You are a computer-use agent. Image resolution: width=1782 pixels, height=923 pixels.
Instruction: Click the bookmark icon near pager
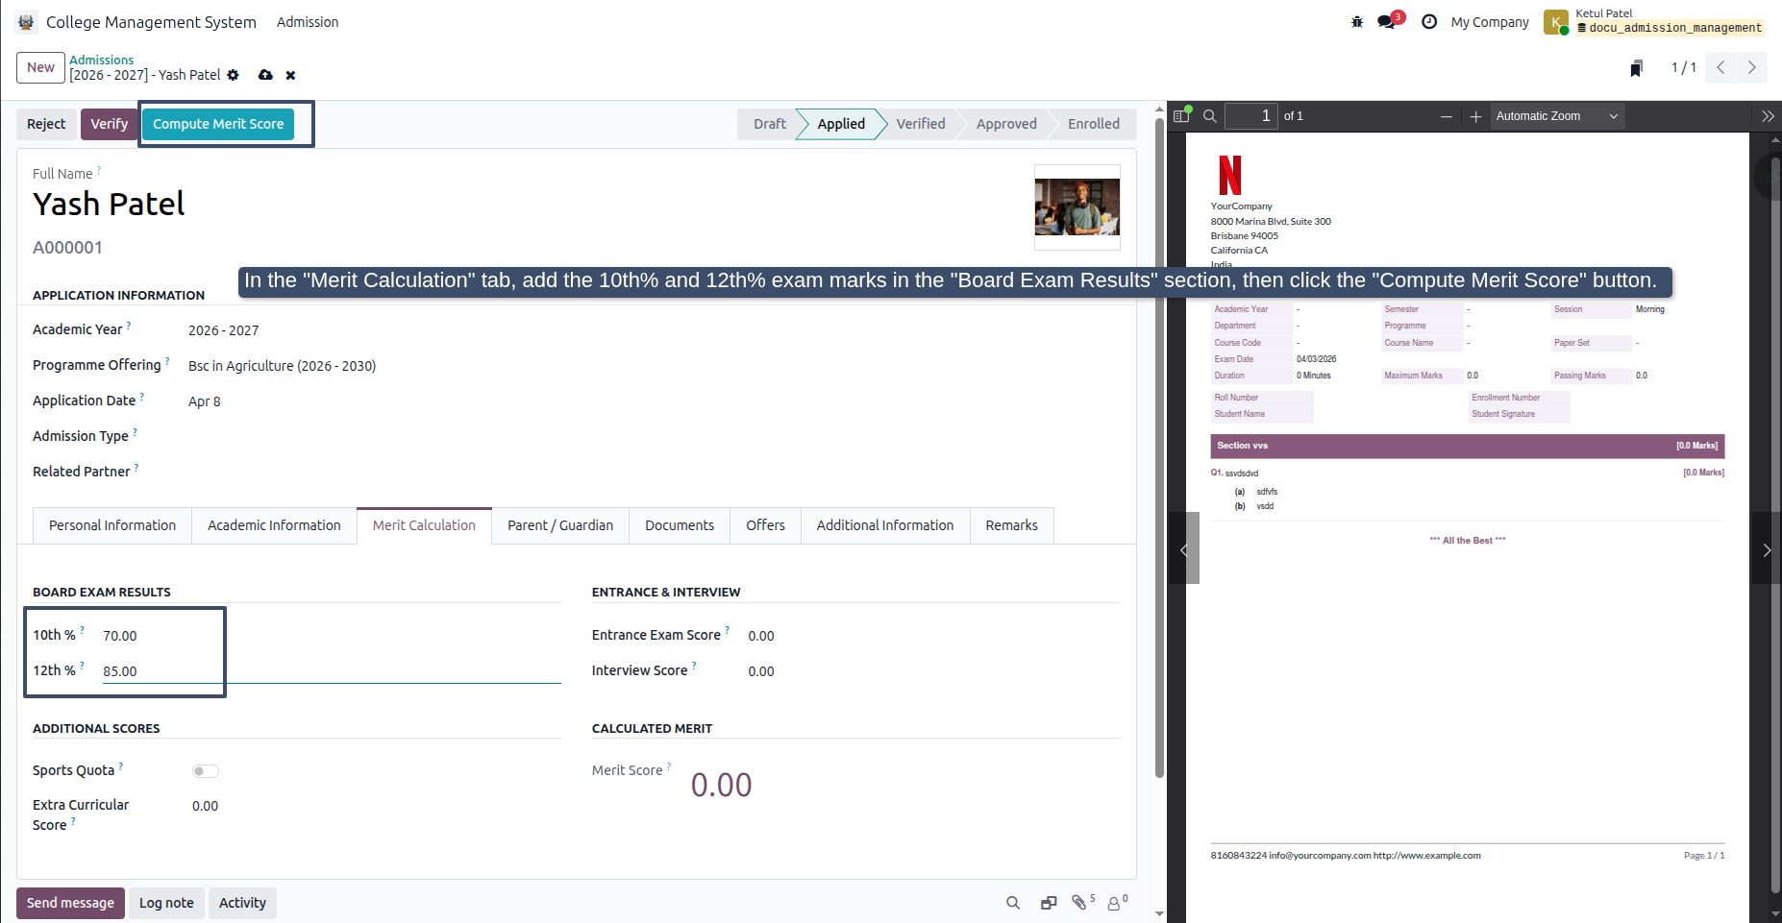(x=1636, y=68)
